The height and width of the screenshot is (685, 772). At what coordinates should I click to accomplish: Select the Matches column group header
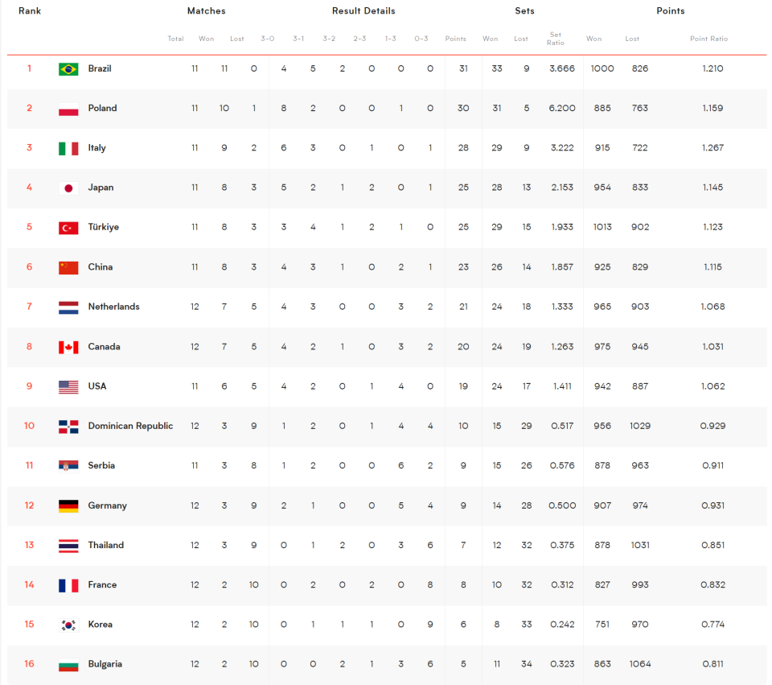(x=207, y=10)
